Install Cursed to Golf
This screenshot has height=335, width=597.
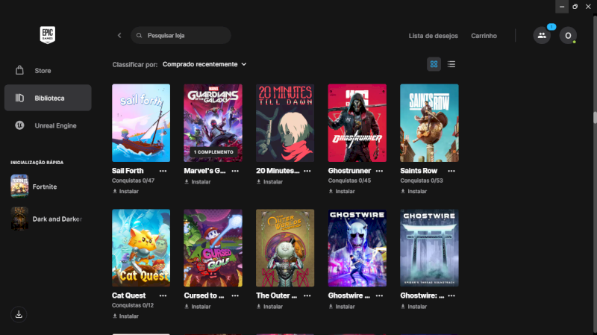click(x=197, y=307)
